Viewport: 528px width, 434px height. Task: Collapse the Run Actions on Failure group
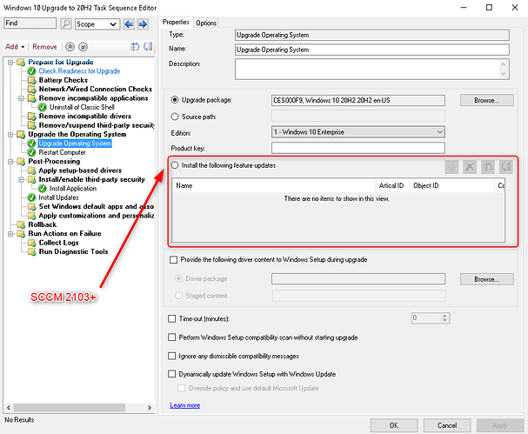coord(10,234)
